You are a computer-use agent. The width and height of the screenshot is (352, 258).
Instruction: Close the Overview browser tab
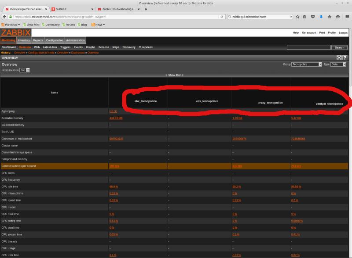(x=46, y=9)
